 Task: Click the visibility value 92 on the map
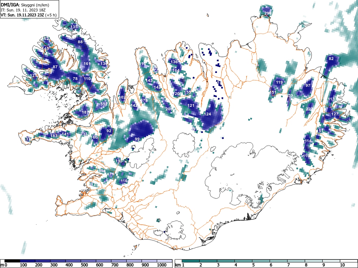(x=109, y=130)
